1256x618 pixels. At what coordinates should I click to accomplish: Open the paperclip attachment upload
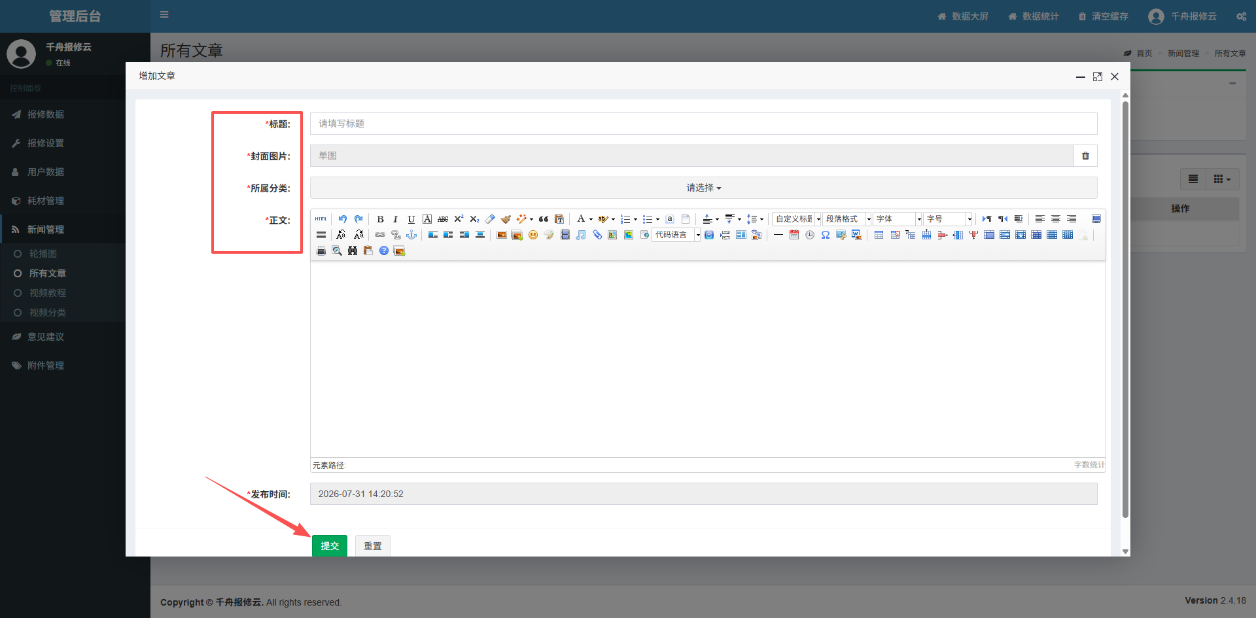tap(597, 235)
